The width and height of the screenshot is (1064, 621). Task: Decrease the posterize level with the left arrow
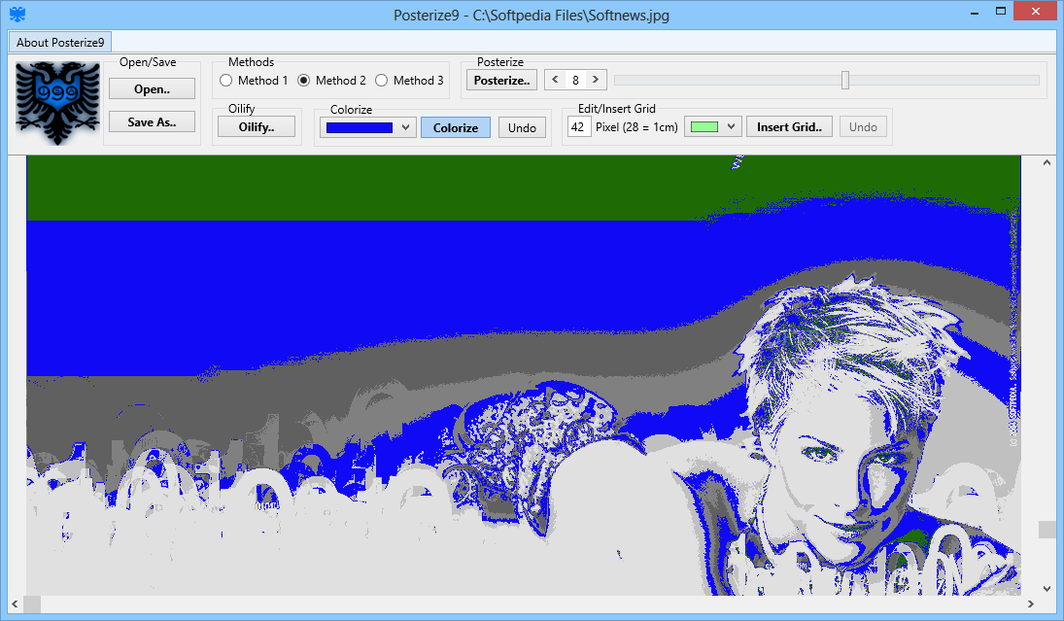[555, 80]
